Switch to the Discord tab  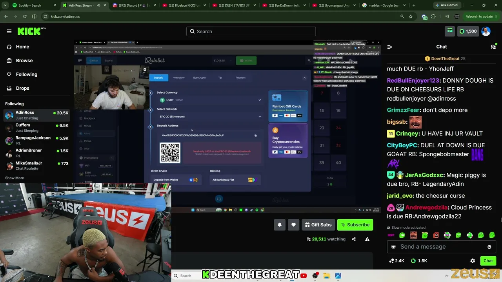tap(133, 5)
